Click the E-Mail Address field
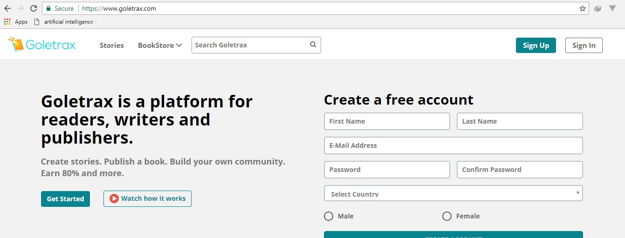This screenshot has height=238, width=625. point(453,145)
